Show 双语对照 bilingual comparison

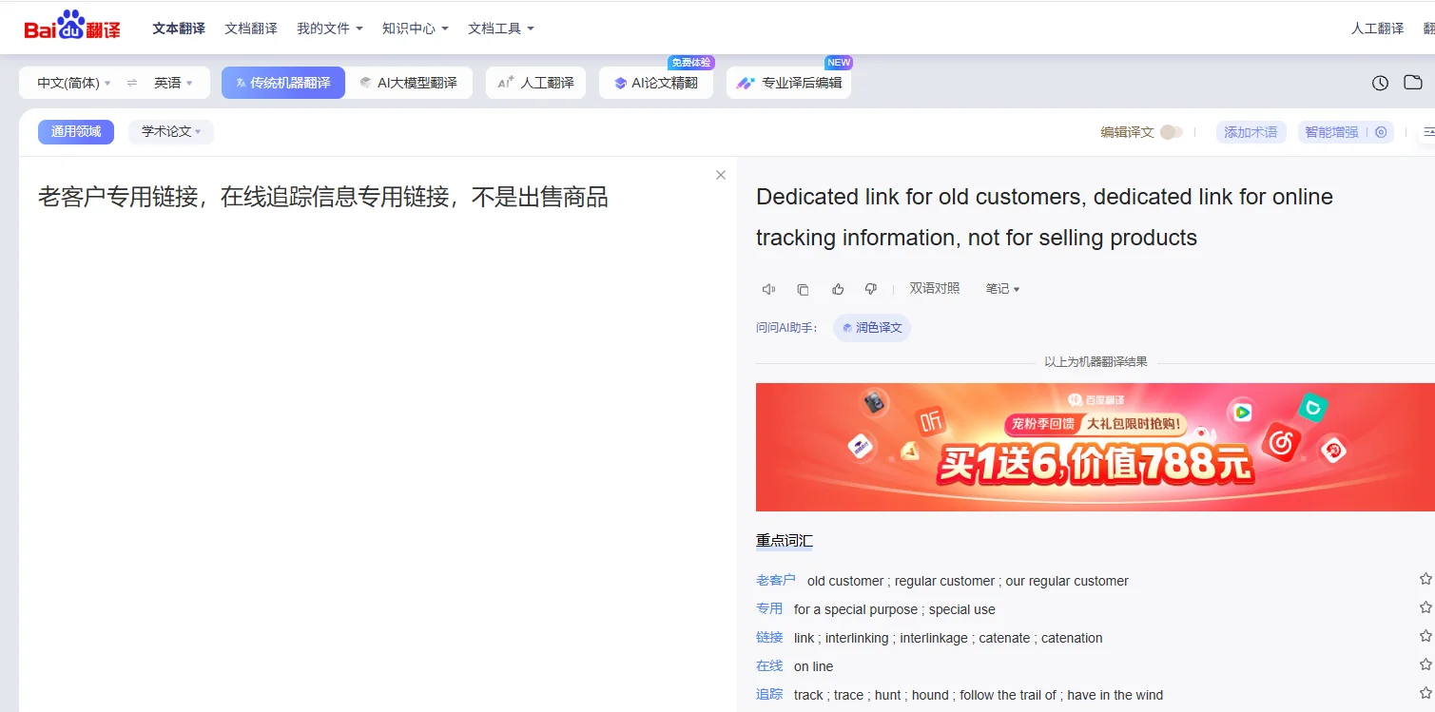point(935,289)
